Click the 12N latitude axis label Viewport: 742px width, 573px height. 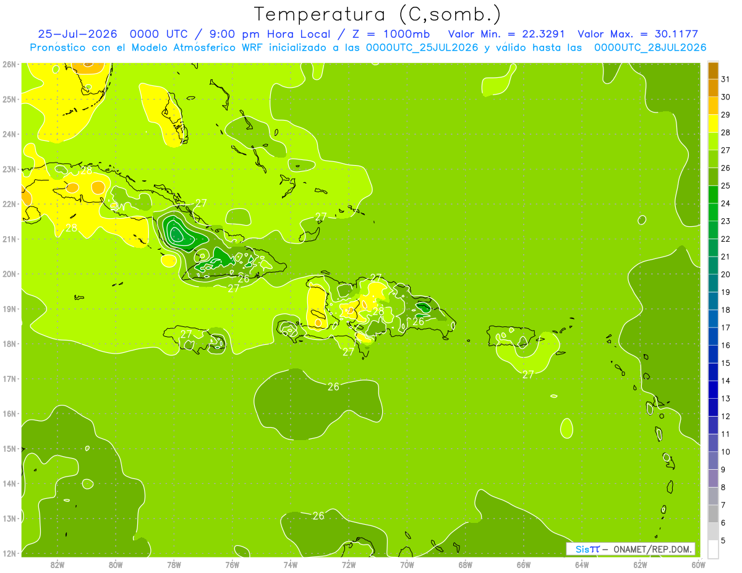[x=9, y=553]
